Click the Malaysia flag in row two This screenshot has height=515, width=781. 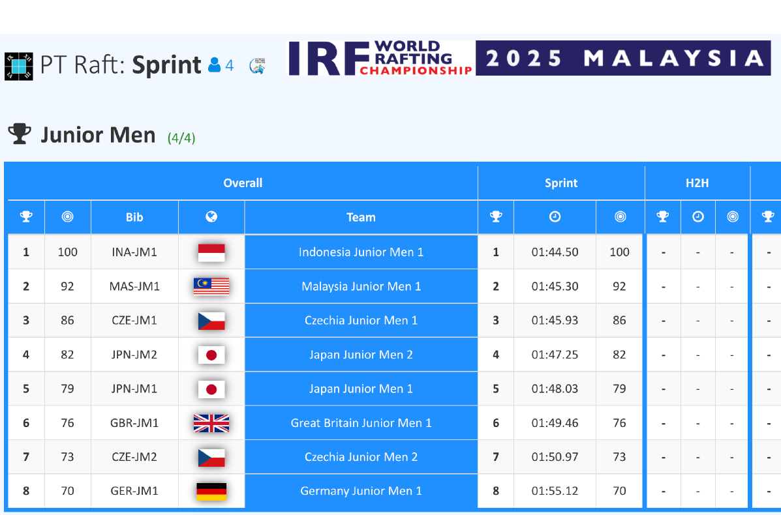coord(211,286)
